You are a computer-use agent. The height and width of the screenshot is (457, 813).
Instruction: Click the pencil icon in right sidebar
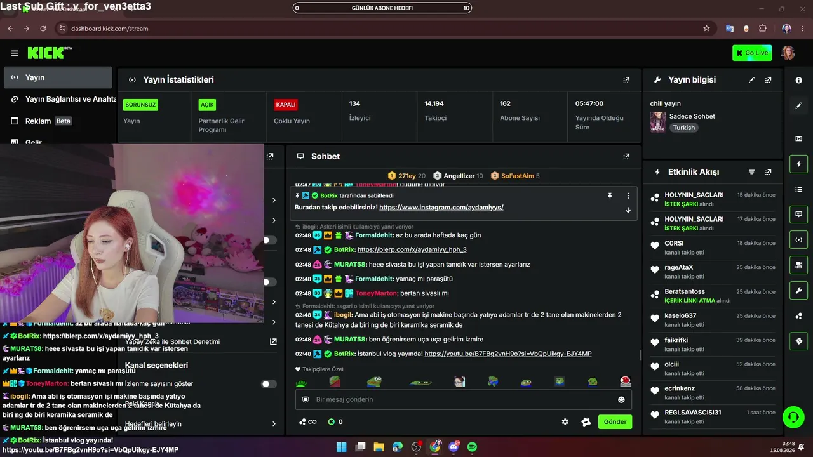[799, 106]
